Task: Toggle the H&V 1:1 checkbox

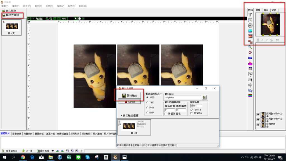Action: tap(192, 110)
